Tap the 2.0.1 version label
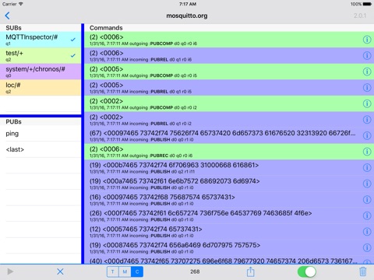Image resolution: width=374 pixels, height=280 pixels. tap(360, 16)
